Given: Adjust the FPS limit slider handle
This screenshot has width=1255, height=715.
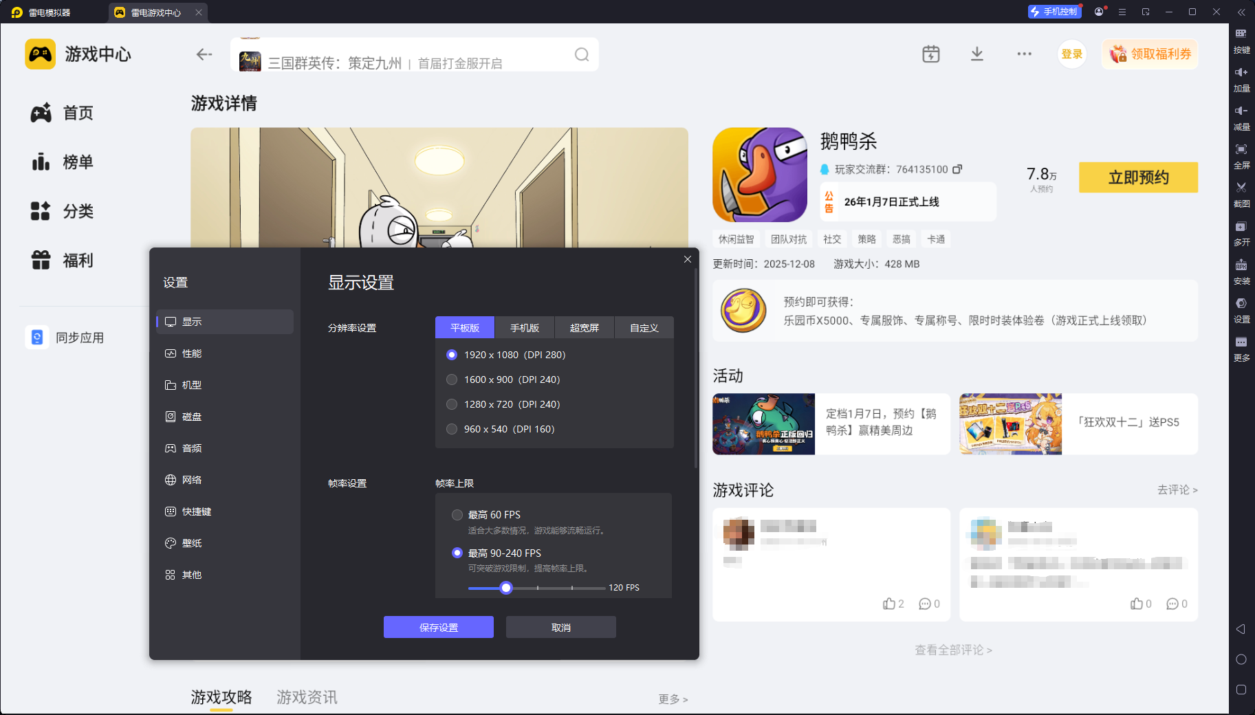Looking at the screenshot, I should click(506, 588).
